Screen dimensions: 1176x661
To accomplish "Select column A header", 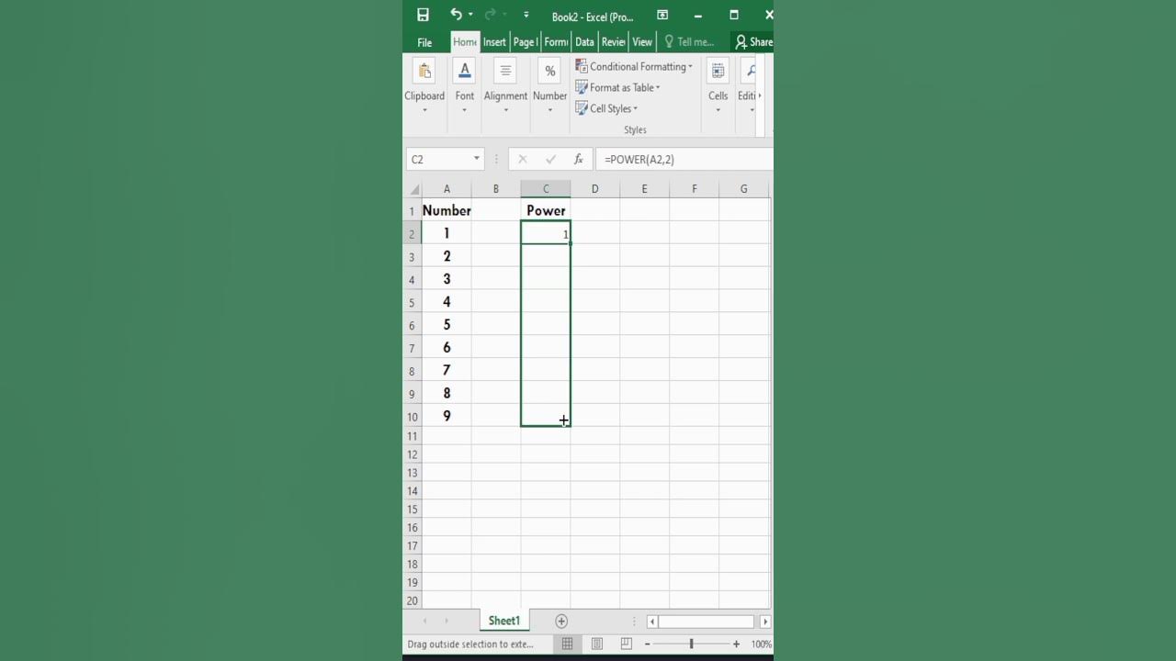I will [x=447, y=189].
